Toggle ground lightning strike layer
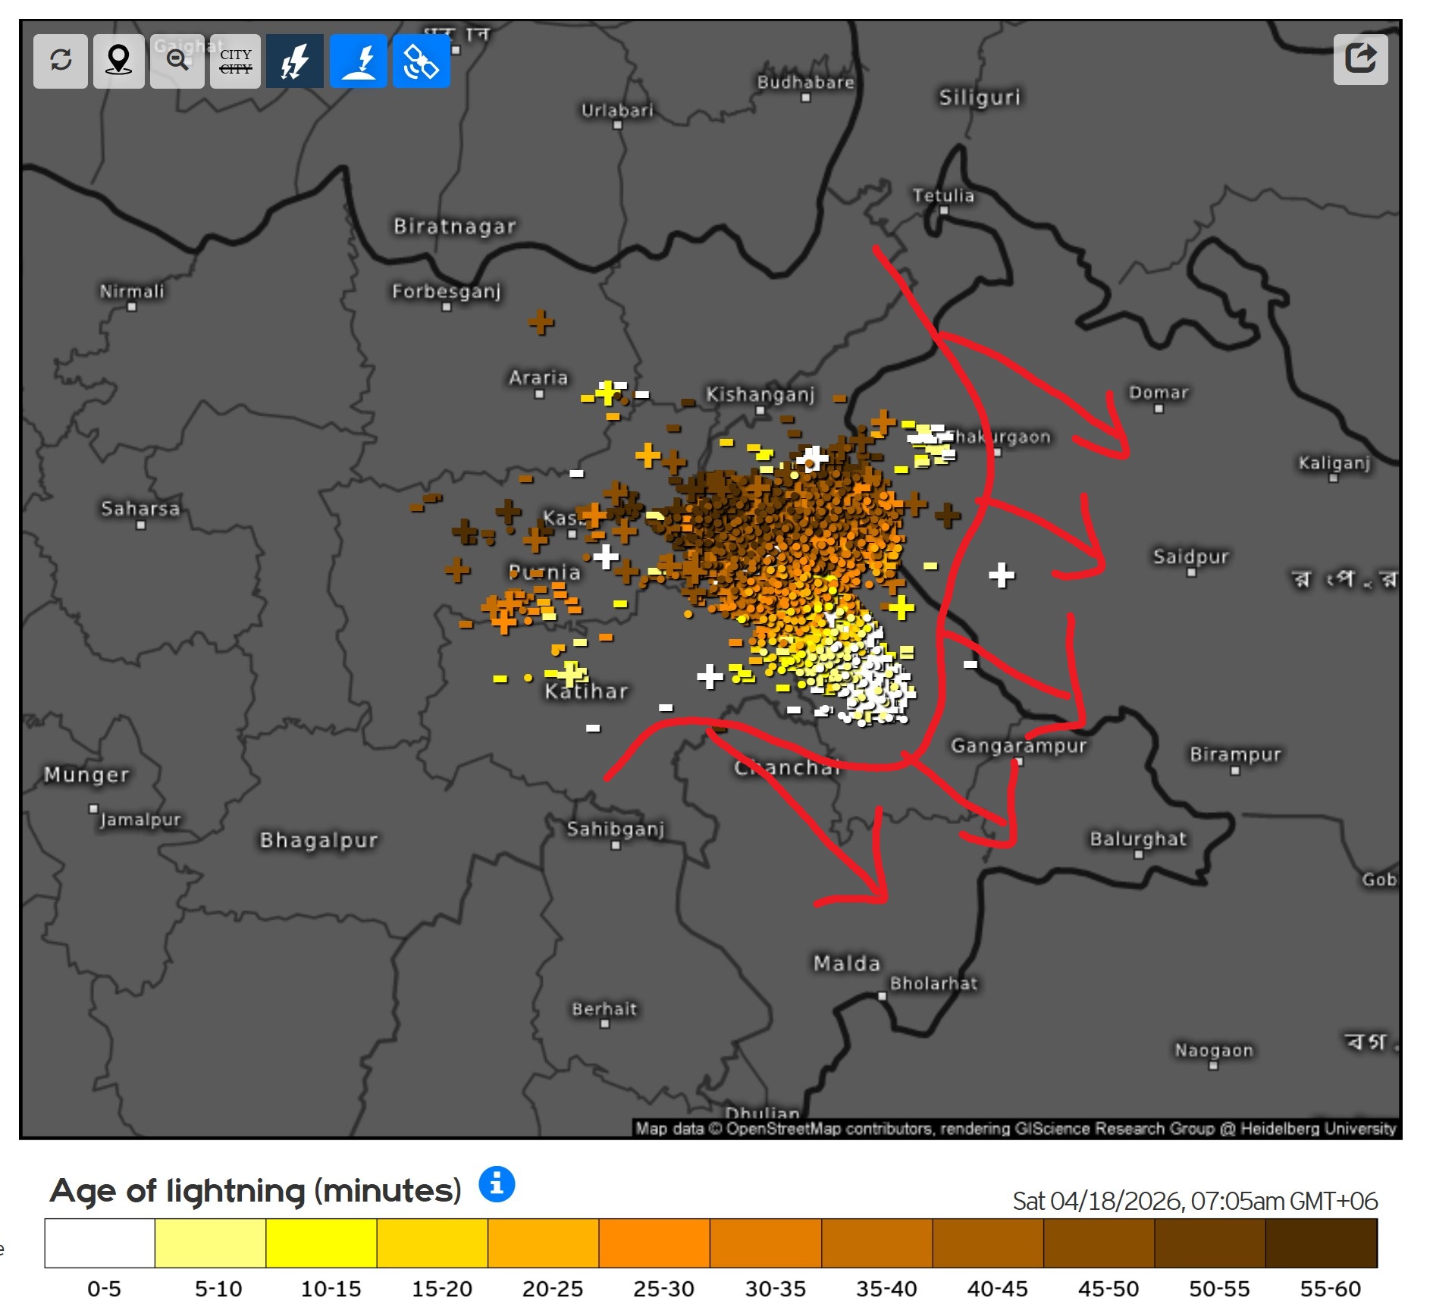1433x1310 pixels. (359, 61)
